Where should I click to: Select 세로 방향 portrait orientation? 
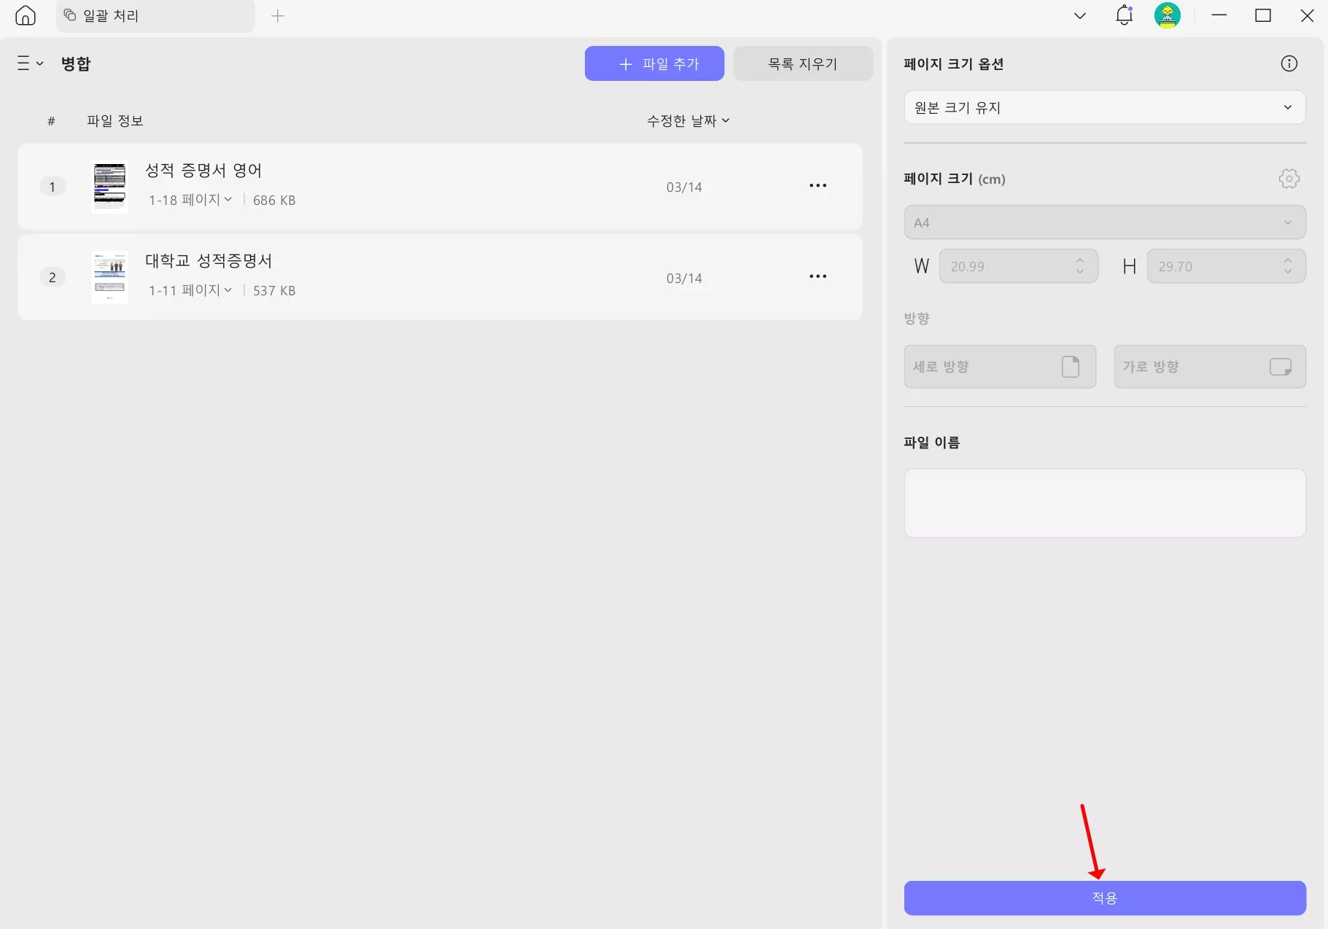tap(999, 366)
